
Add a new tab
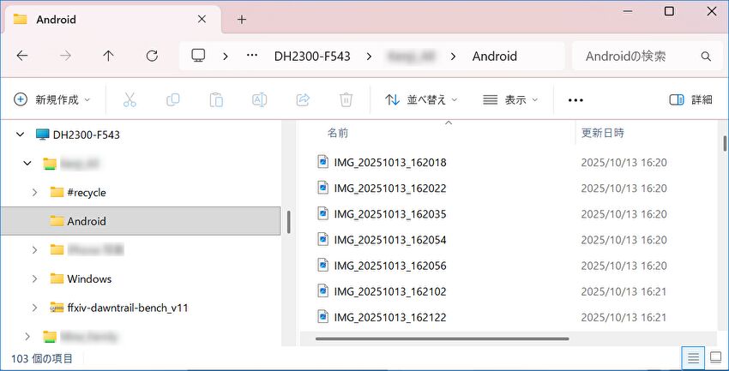point(242,19)
